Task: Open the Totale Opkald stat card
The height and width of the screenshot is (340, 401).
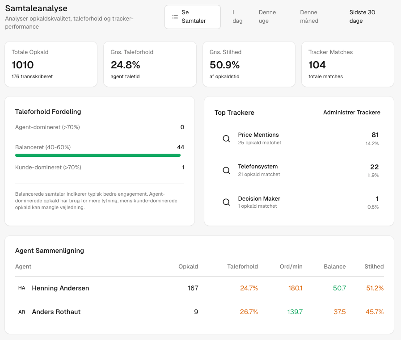Action: 51,64
